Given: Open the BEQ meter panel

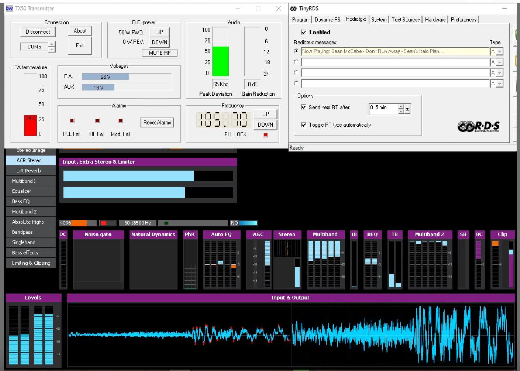Looking at the screenshot, I should [x=373, y=259].
